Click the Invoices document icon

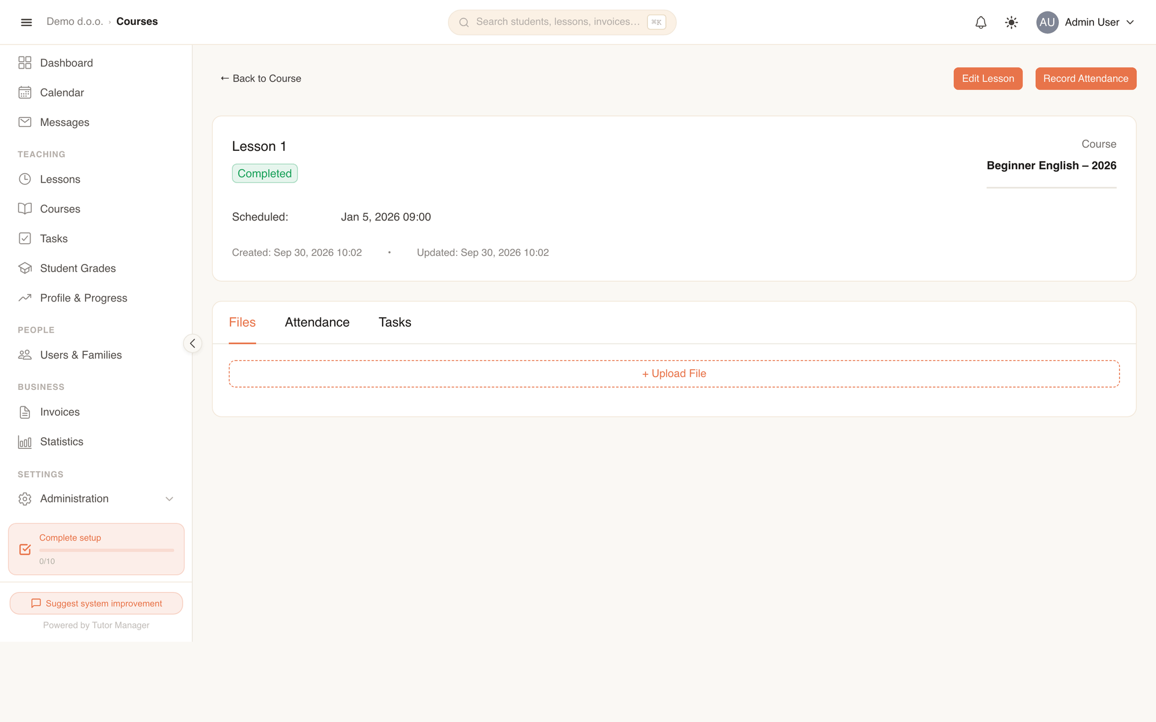tap(25, 412)
